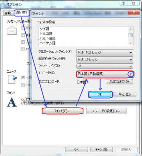Switch to the 全般 tab

point(8,13)
